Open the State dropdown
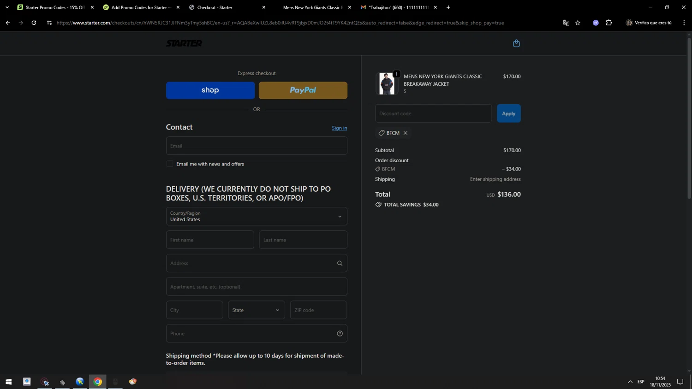Screen dimensions: 692x389 (257, 310)
